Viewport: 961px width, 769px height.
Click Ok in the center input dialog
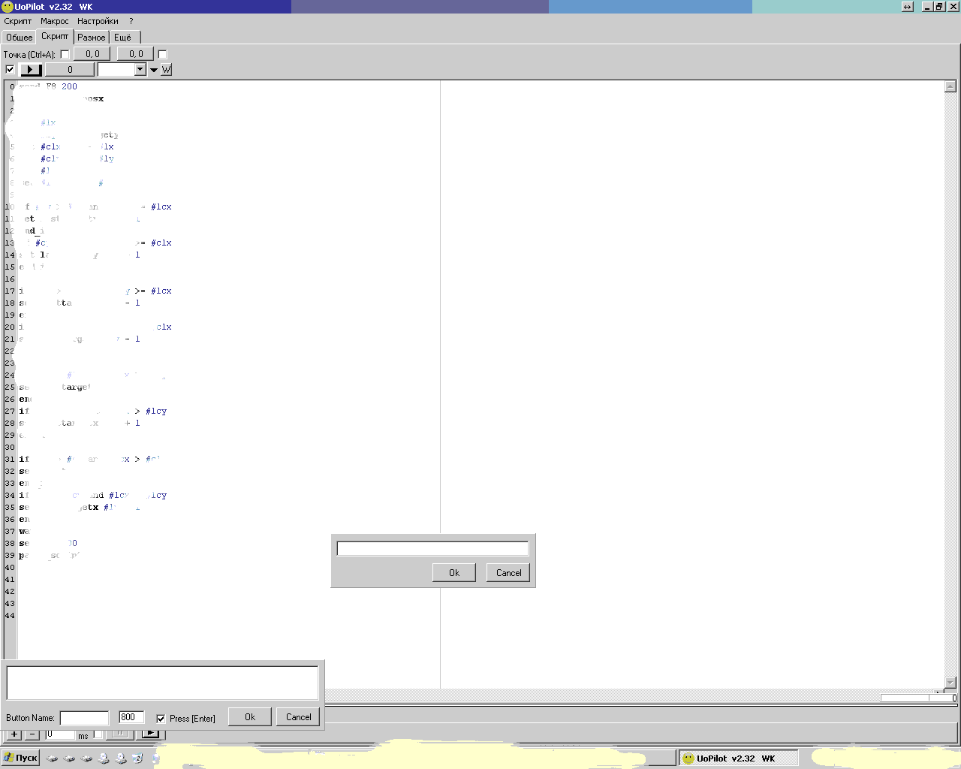tap(454, 572)
